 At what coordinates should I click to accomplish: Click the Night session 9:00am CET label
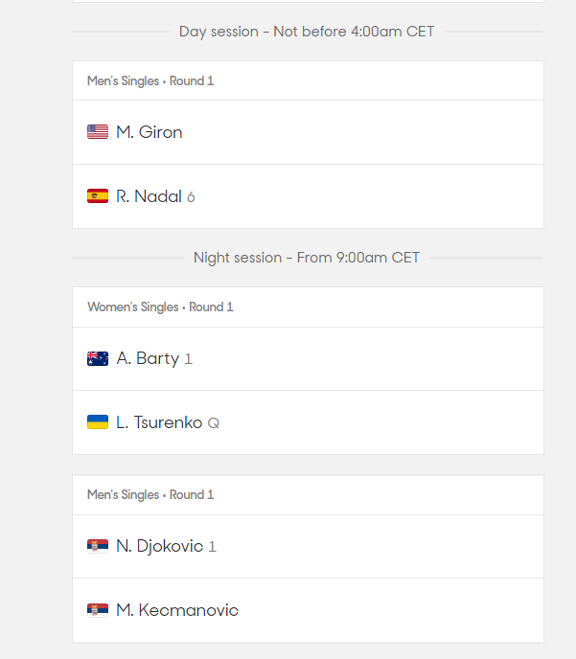click(x=307, y=258)
